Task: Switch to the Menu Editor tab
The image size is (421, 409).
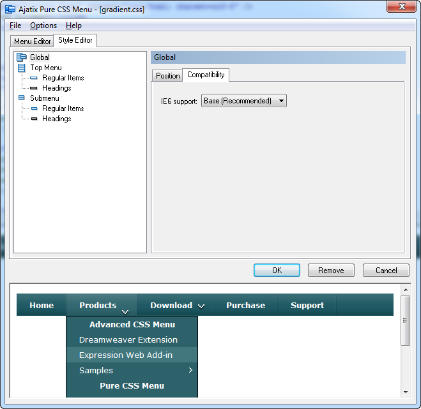Action: 32,41
